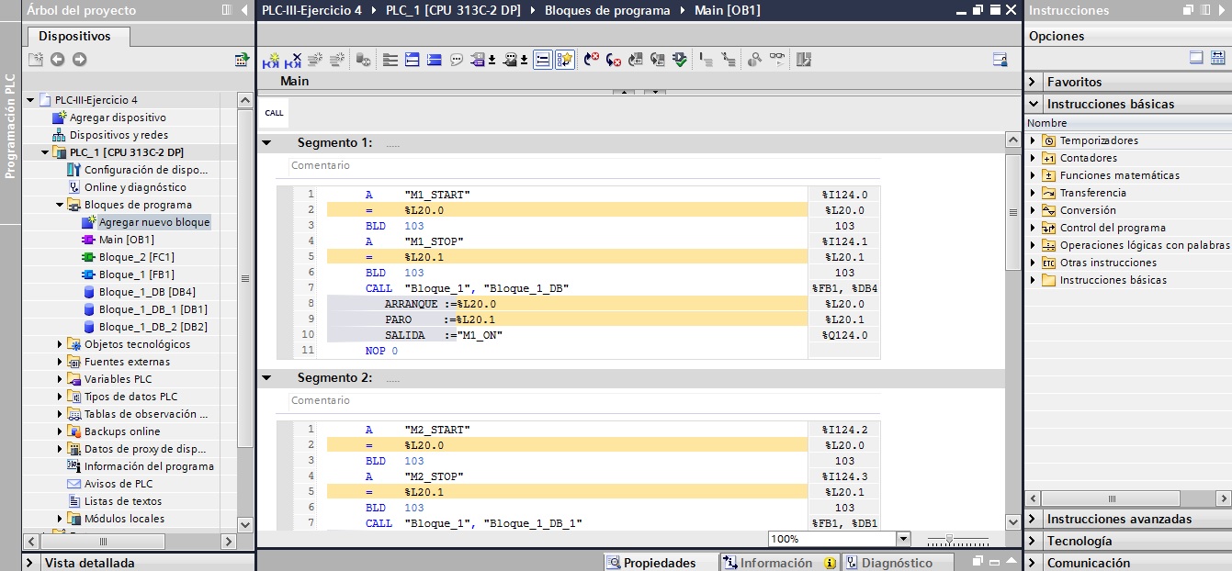Viewport: 1232px width, 571px height.
Task: Click the green check download/compile block icon
Action: point(679,60)
